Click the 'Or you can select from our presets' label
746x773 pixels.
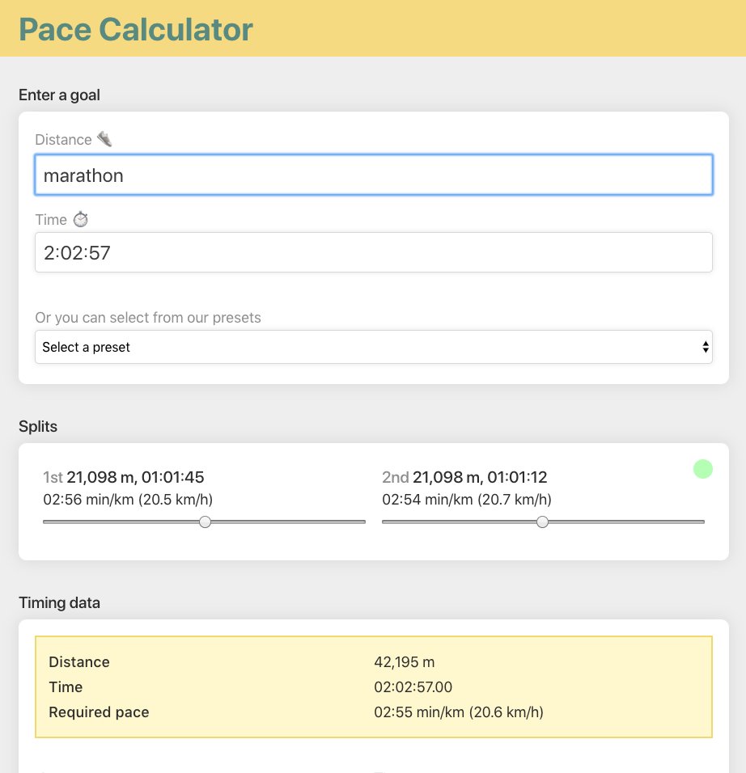(x=148, y=318)
